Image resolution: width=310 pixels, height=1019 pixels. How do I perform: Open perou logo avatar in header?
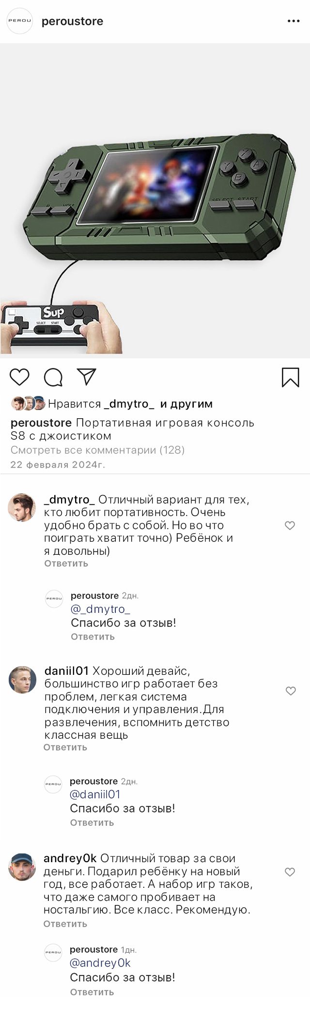coord(19,21)
